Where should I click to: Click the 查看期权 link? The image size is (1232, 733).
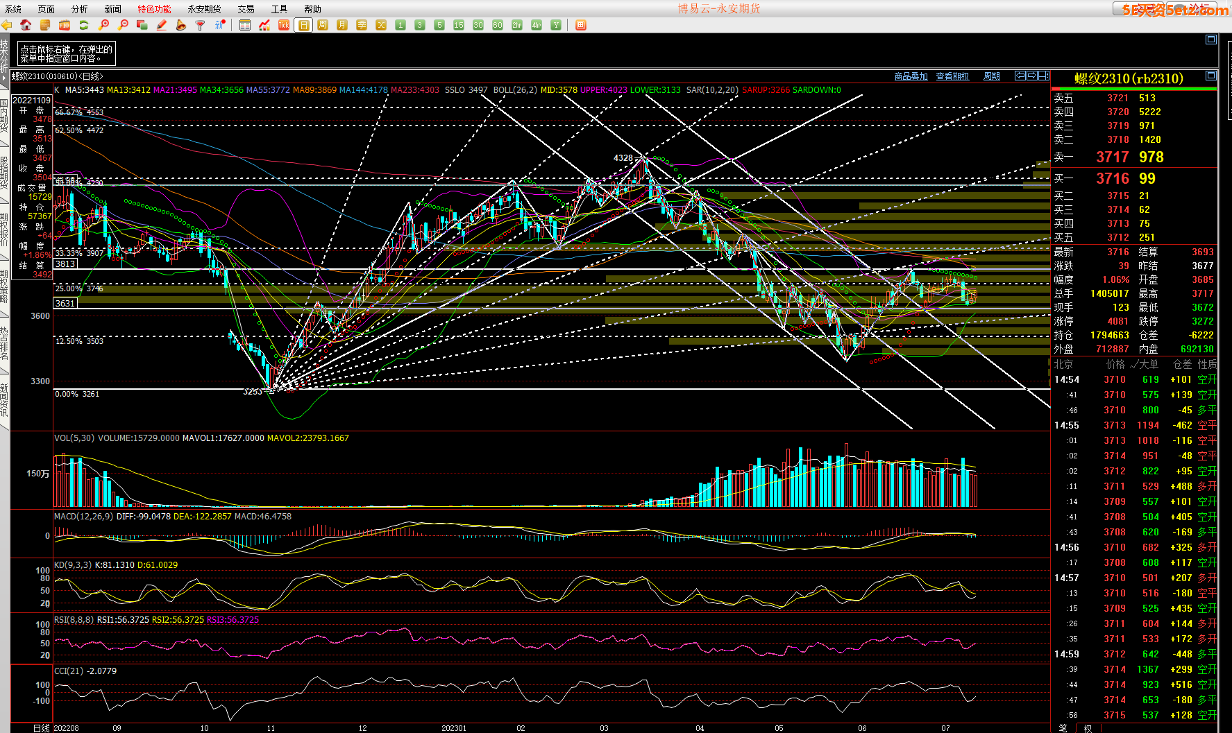point(952,76)
